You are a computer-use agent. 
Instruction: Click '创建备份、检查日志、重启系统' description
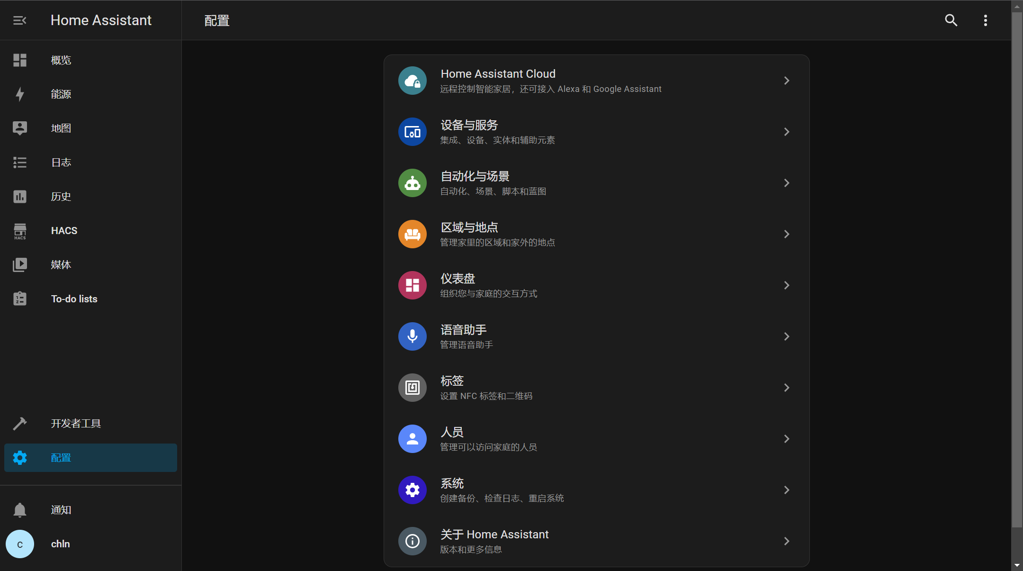click(x=502, y=498)
